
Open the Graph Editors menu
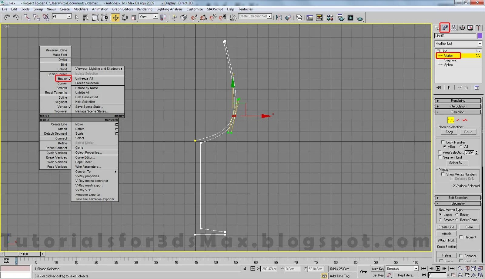[x=122, y=9]
